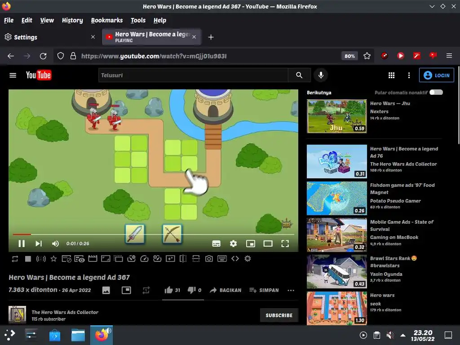
Task: Click the star icon below the player
Action: click(54, 259)
